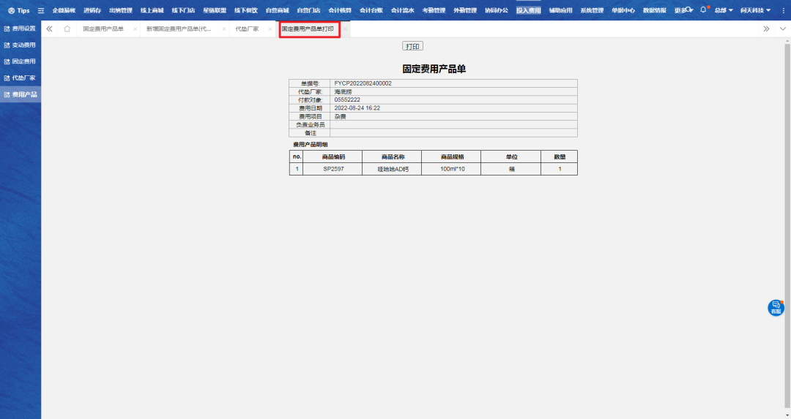Click the Tips logo icon
The height and width of the screenshot is (419, 791).
11,10
